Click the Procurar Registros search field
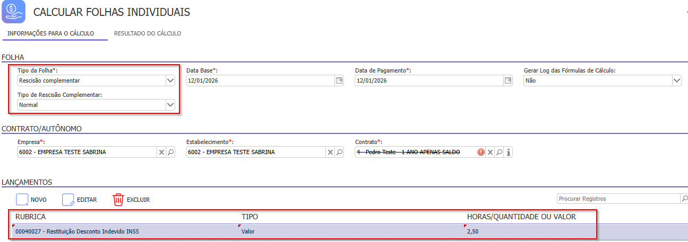Image resolution: width=688 pixels, height=242 pixels. coord(618,199)
